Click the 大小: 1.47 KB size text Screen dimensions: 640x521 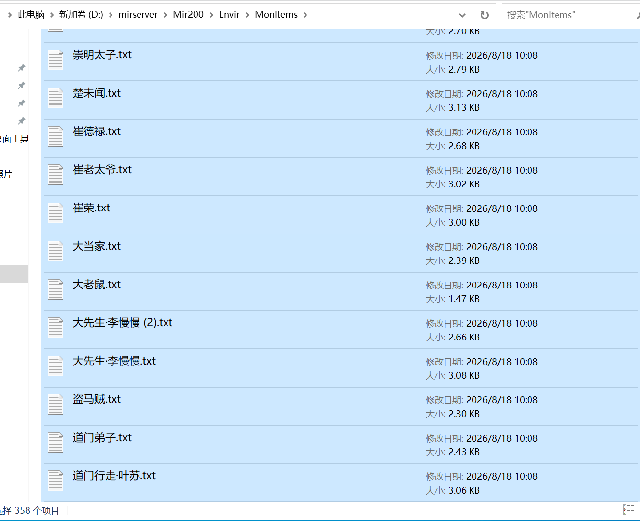(453, 299)
